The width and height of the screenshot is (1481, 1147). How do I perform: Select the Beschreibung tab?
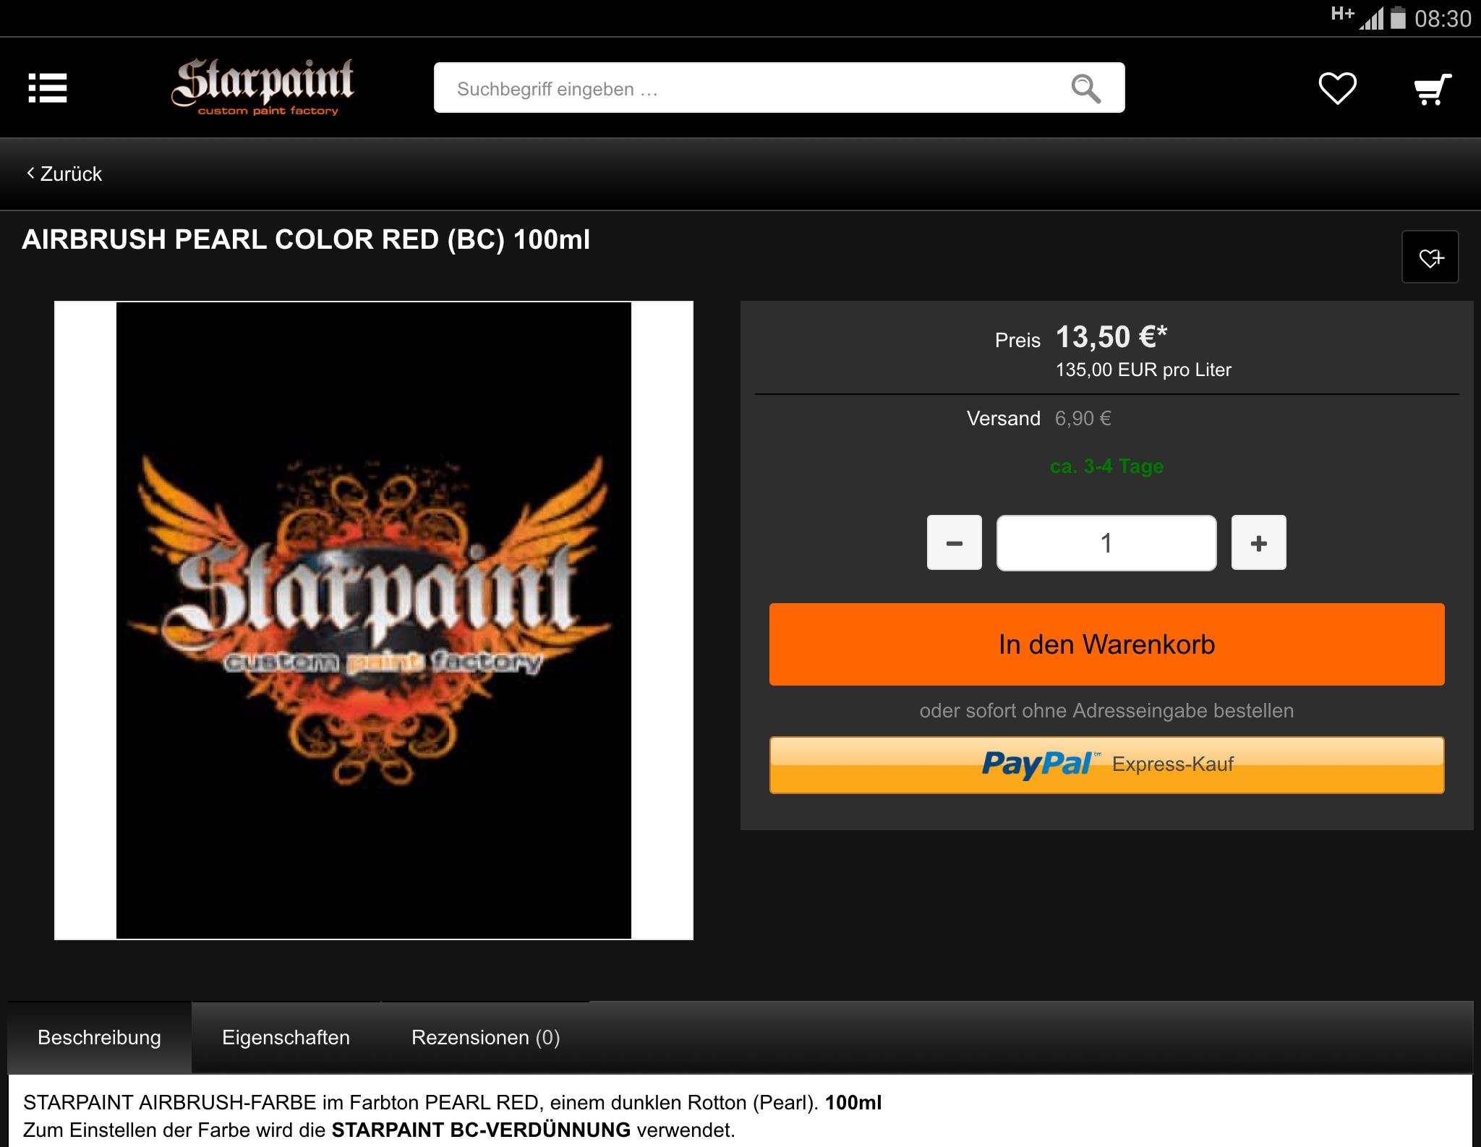pyautogui.click(x=99, y=1037)
